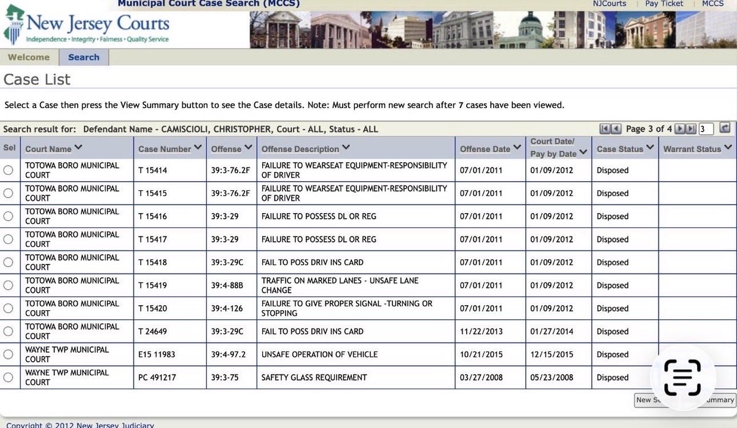The width and height of the screenshot is (737, 428).
Task: Click the Case List heading
Action: pyautogui.click(x=37, y=79)
